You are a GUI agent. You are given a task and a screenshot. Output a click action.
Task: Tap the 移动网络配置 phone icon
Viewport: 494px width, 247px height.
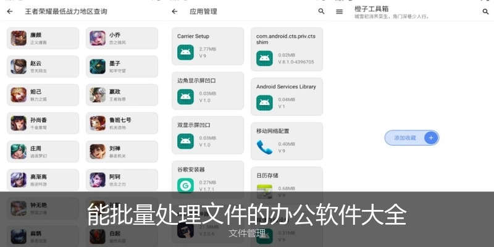[265, 147]
